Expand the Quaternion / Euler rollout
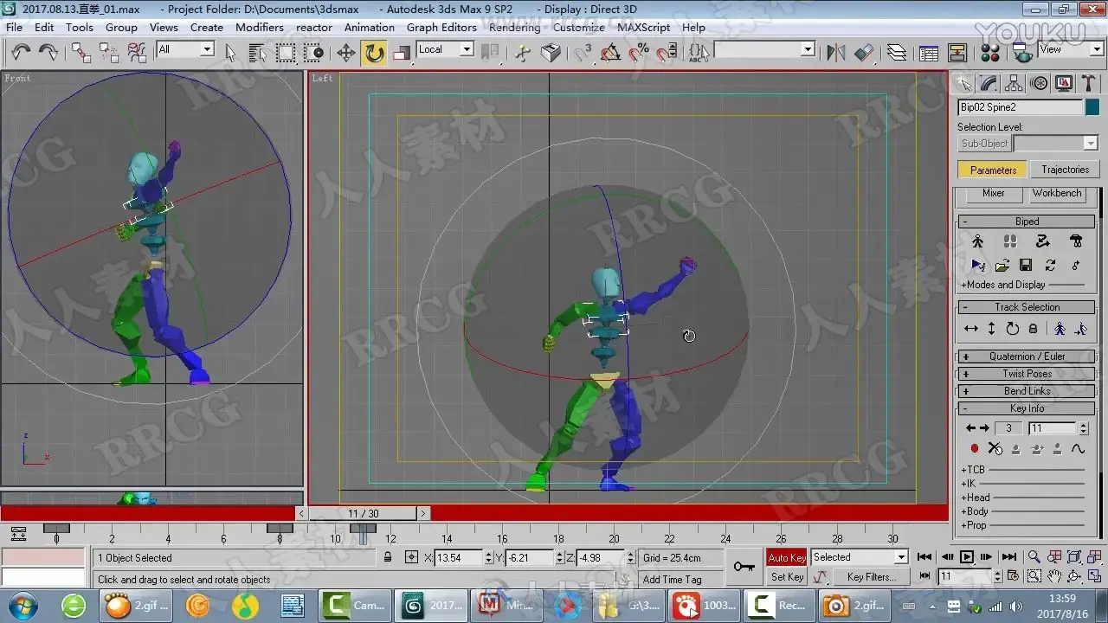Viewport: 1108px width, 623px height. pos(1027,356)
